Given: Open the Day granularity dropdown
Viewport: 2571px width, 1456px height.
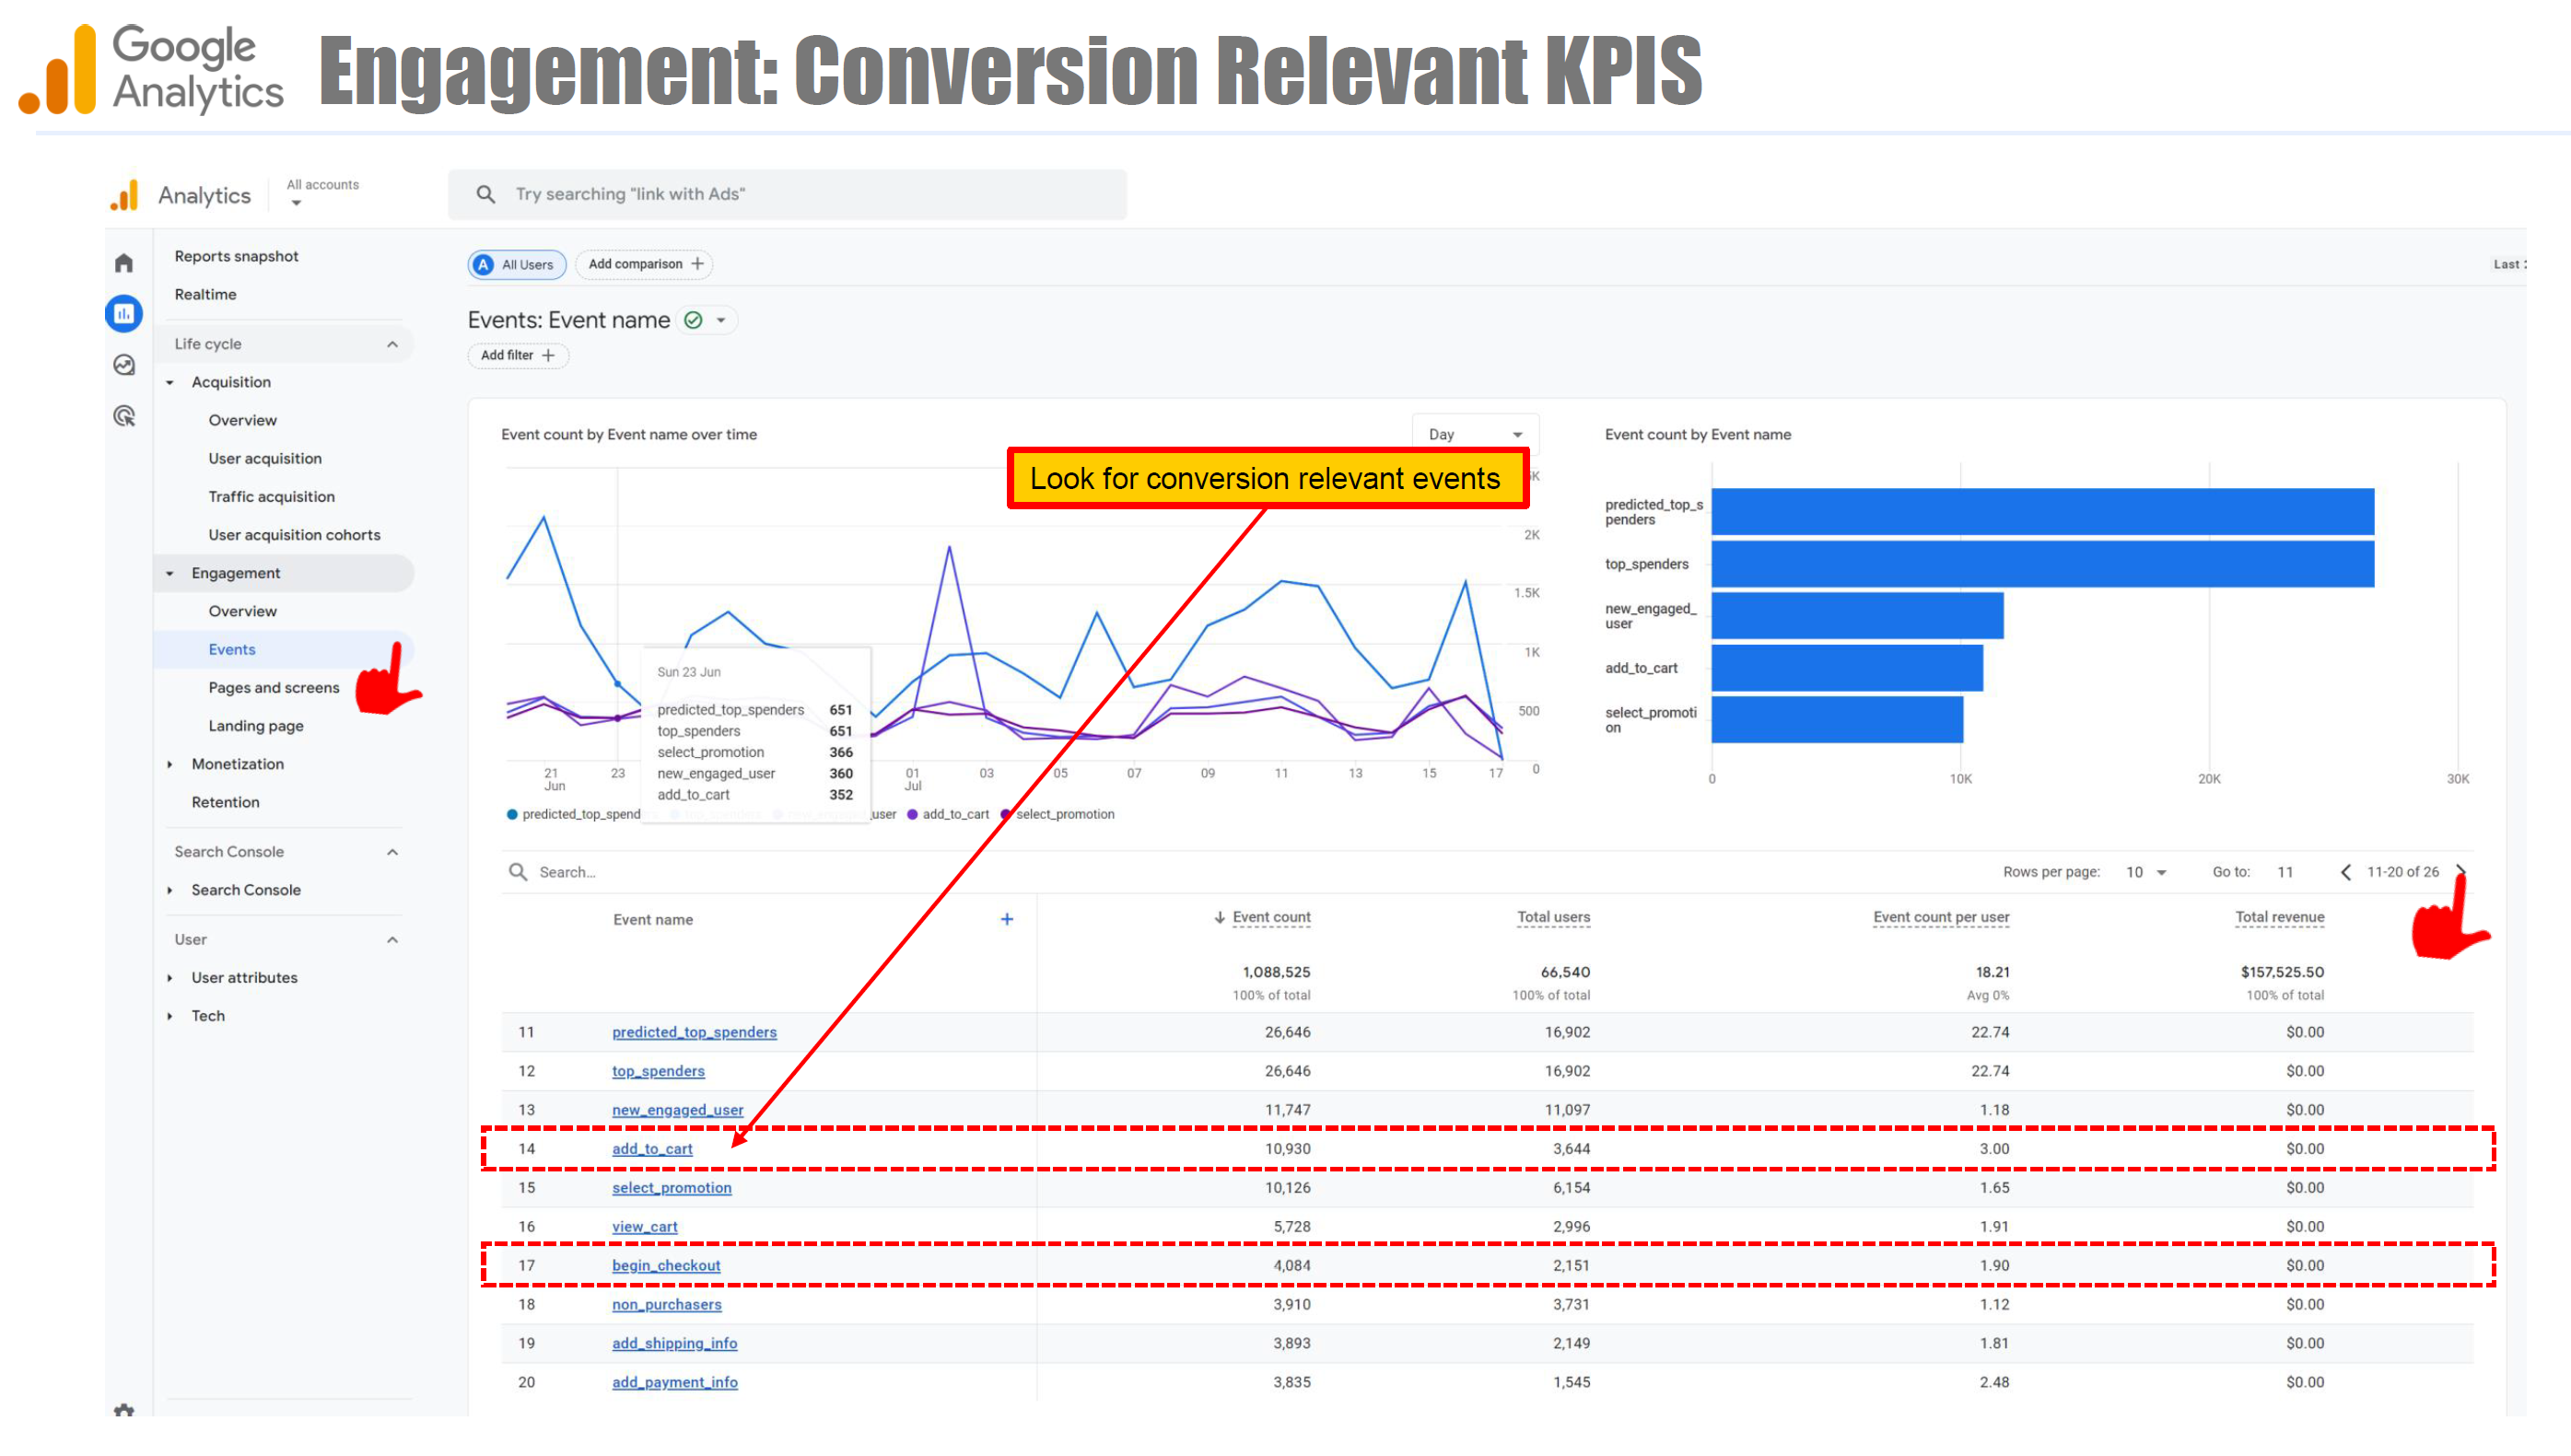Looking at the screenshot, I should pos(1474,434).
